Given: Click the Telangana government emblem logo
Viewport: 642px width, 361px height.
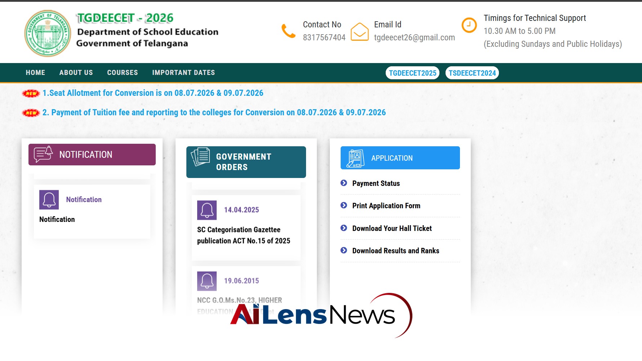Looking at the screenshot, I should click(48, 33).
